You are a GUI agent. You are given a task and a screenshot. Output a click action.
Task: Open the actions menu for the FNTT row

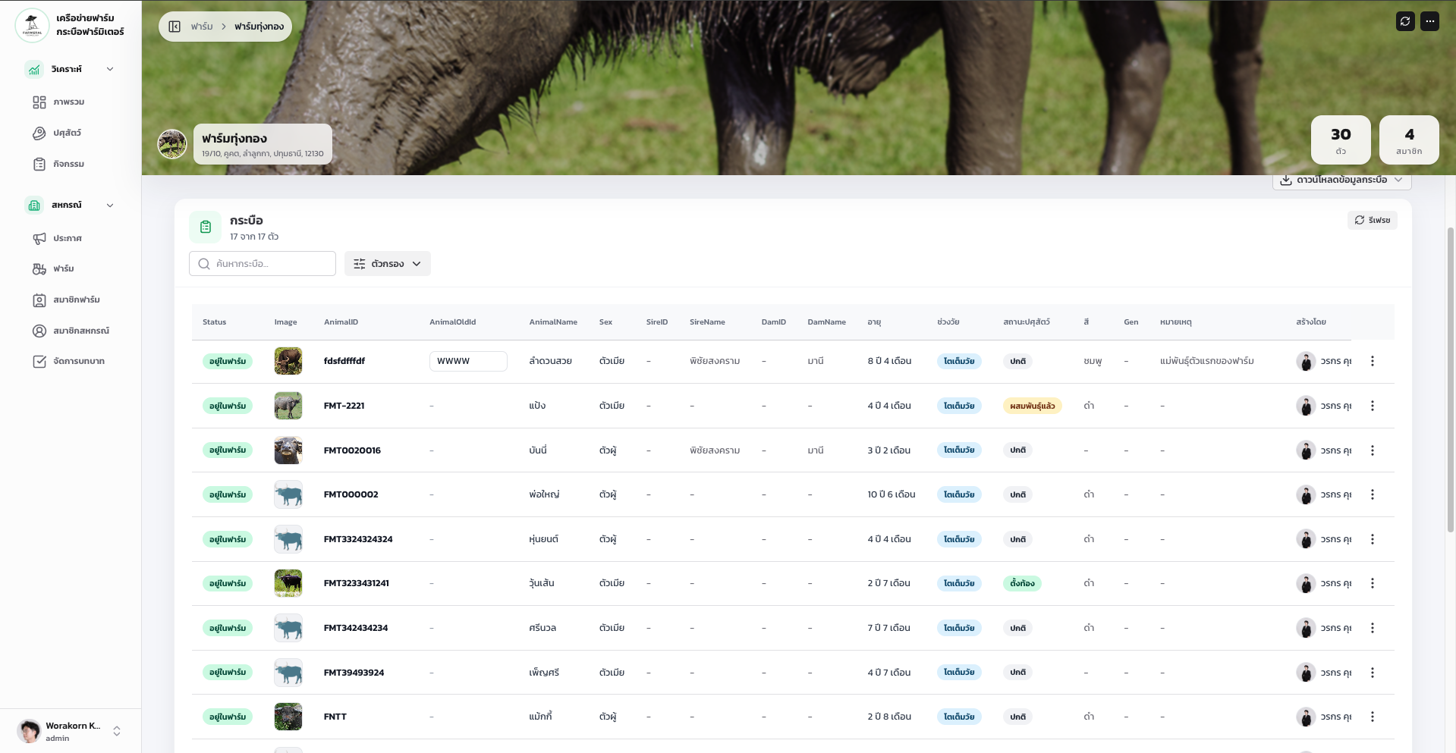(1373, 717)
